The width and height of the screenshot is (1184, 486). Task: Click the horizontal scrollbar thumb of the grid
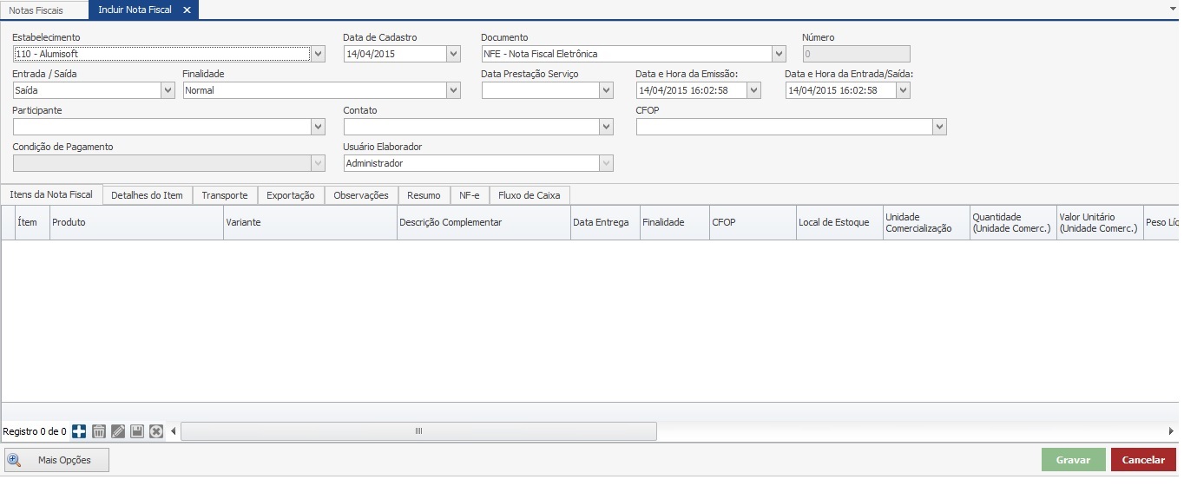pyautogui.click(x=418, y=431)
